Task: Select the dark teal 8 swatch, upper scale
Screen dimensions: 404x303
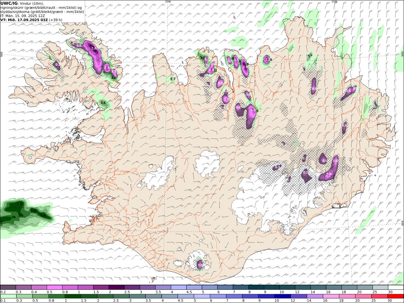Action: tap(256, 288)
